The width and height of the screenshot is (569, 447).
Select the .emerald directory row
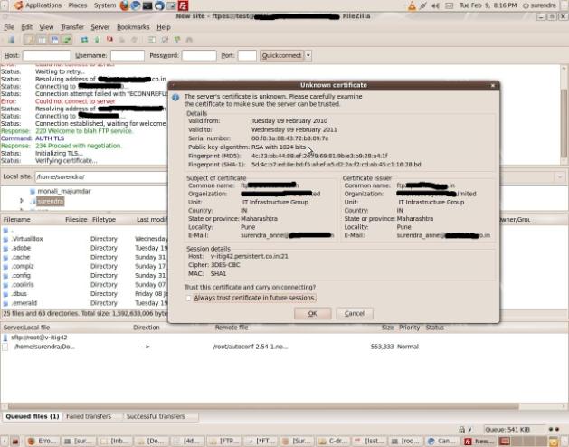[x=84, y=303]
